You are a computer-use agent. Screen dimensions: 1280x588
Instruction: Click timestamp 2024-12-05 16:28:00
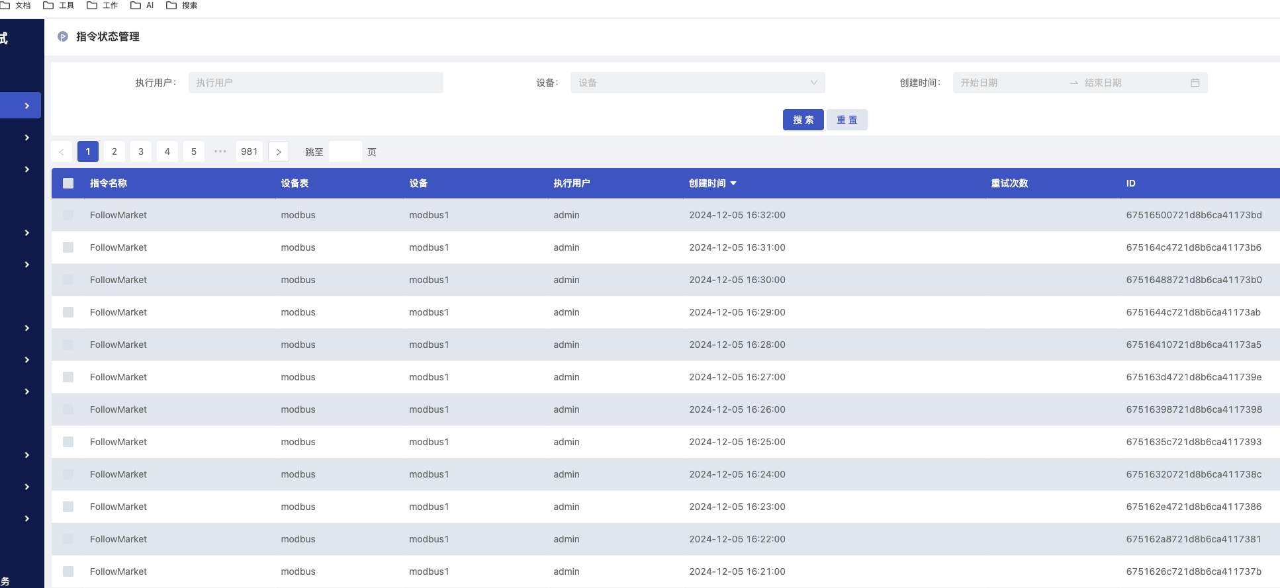coord(737,345)
